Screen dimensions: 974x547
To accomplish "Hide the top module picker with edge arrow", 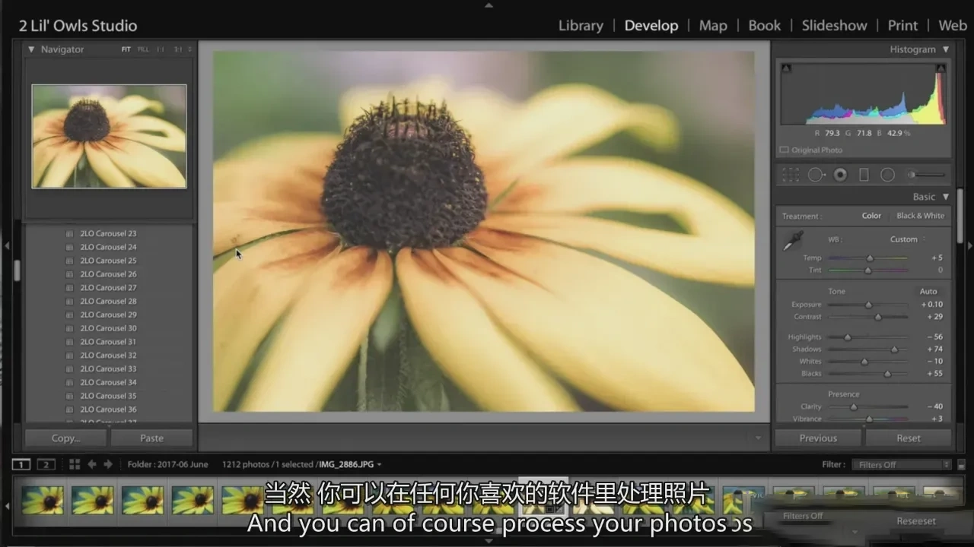I will 489,5.
